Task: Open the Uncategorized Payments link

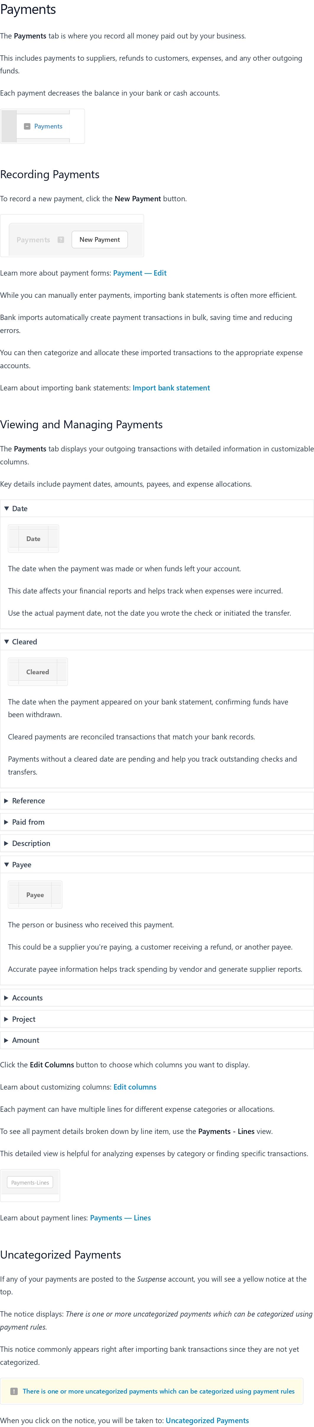Action: tap(207, 1420)
